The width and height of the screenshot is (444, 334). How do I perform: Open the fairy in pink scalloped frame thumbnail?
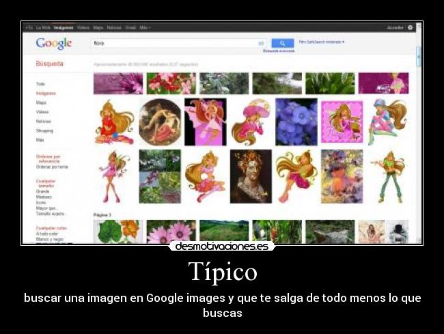(x=342, y=122)
